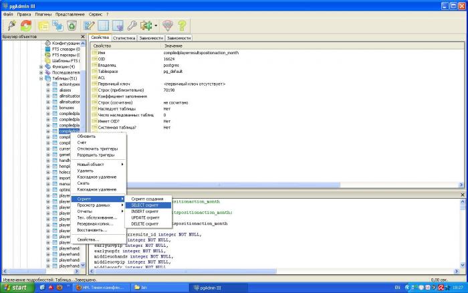Click the recycle-bin drop object icon
This screenshot has height=293, width=468.
(72, 26)
